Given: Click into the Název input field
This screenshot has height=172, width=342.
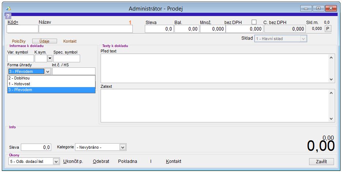Looking at the screenshot, I should (x=86, y=29).
